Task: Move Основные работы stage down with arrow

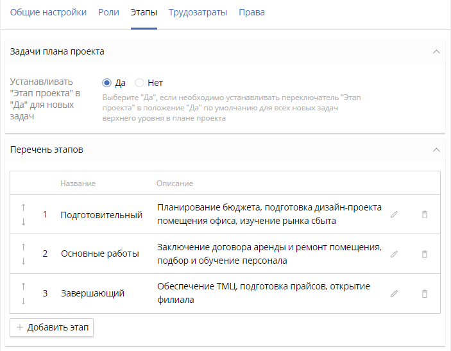Action: coord(23,261)
